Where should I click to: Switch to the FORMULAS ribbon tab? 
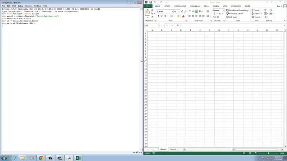(195, 6)
